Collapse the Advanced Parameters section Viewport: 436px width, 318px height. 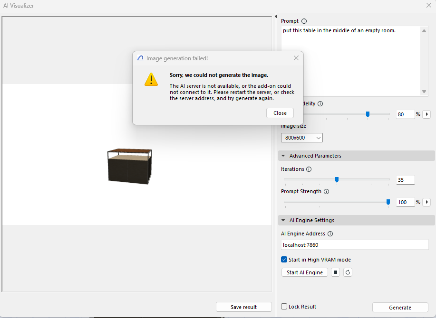[284, 156]
